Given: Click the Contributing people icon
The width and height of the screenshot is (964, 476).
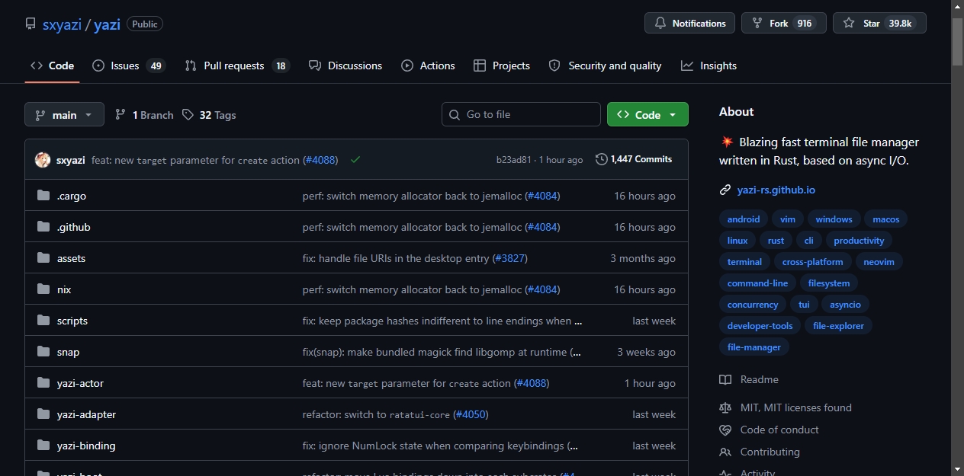Looking at the screenshot, I should (725, 452).
